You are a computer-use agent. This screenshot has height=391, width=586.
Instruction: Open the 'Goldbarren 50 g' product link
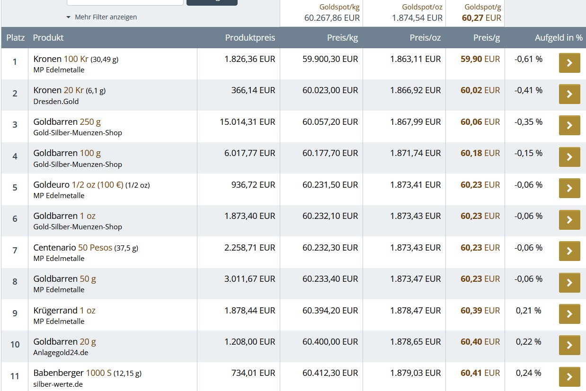coord(64,279)
